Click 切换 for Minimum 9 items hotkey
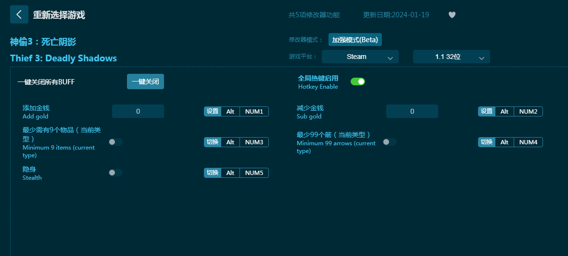568x256 pixels. click(x=213, y=142)
